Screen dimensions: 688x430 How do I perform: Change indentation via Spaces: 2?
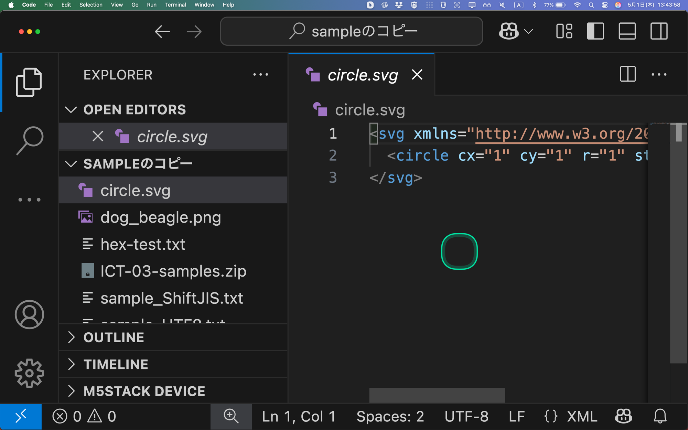click(x=390, y=417)
